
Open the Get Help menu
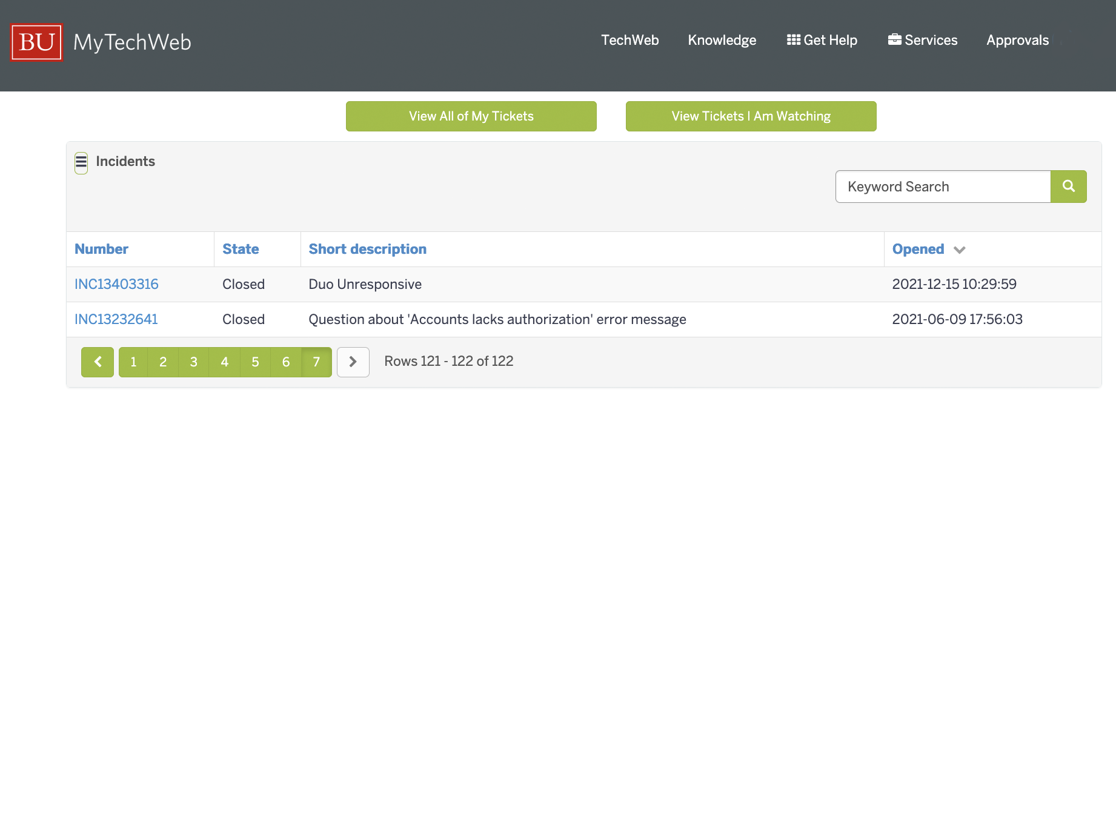click(x=822, y=40)
